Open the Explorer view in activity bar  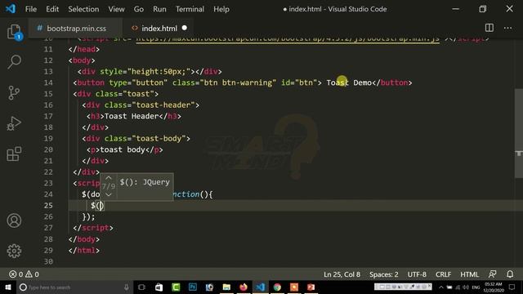click(14, 33)
